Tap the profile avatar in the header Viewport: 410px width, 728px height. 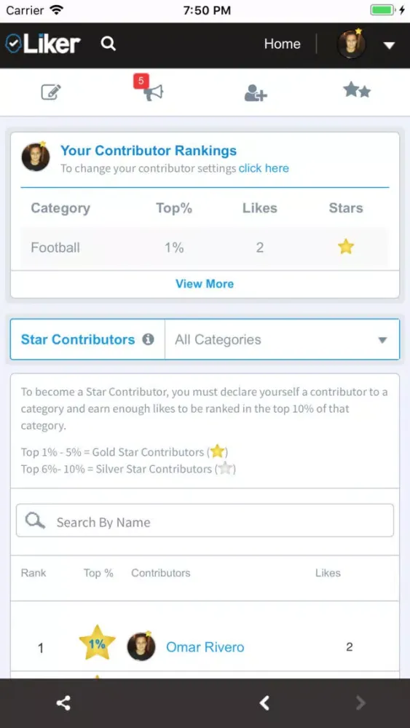click(x=351, y=44)
